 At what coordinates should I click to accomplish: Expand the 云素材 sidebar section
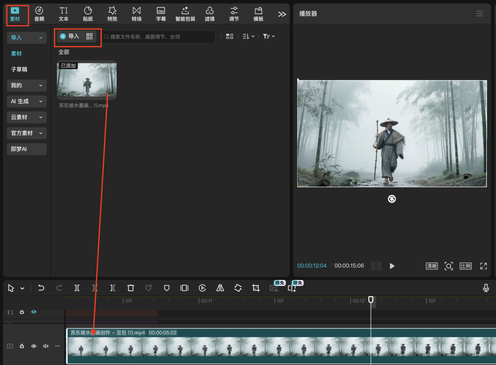coord(27,117)
